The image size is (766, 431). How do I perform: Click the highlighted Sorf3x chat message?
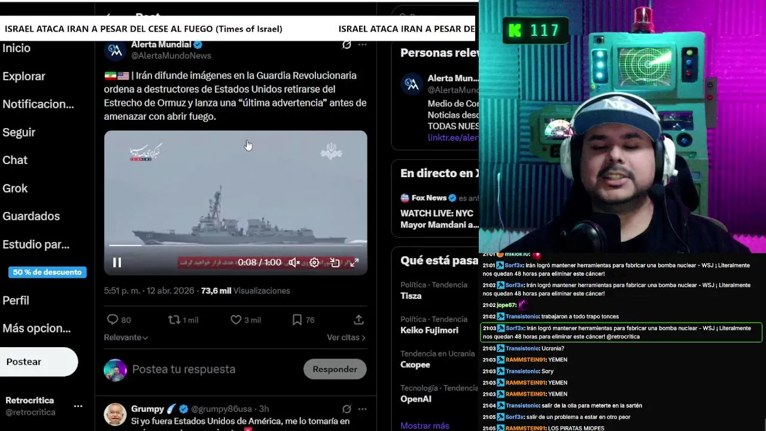621,332
